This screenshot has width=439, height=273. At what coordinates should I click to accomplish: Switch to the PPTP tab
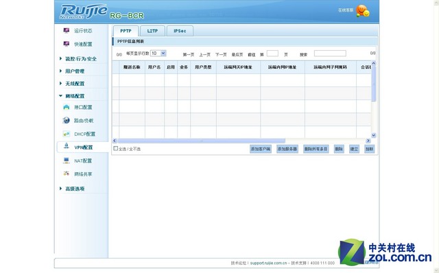click(x=126, y=31)
